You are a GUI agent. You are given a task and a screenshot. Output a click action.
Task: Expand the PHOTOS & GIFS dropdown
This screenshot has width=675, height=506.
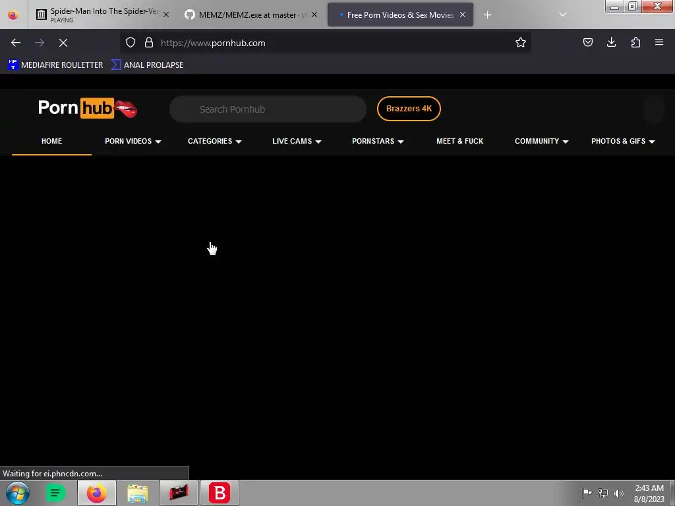[623, 141]
